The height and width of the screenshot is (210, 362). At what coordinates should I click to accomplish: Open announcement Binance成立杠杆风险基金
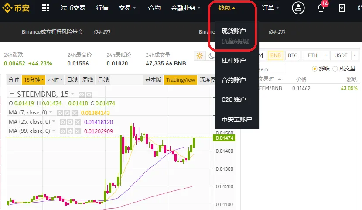52,32
